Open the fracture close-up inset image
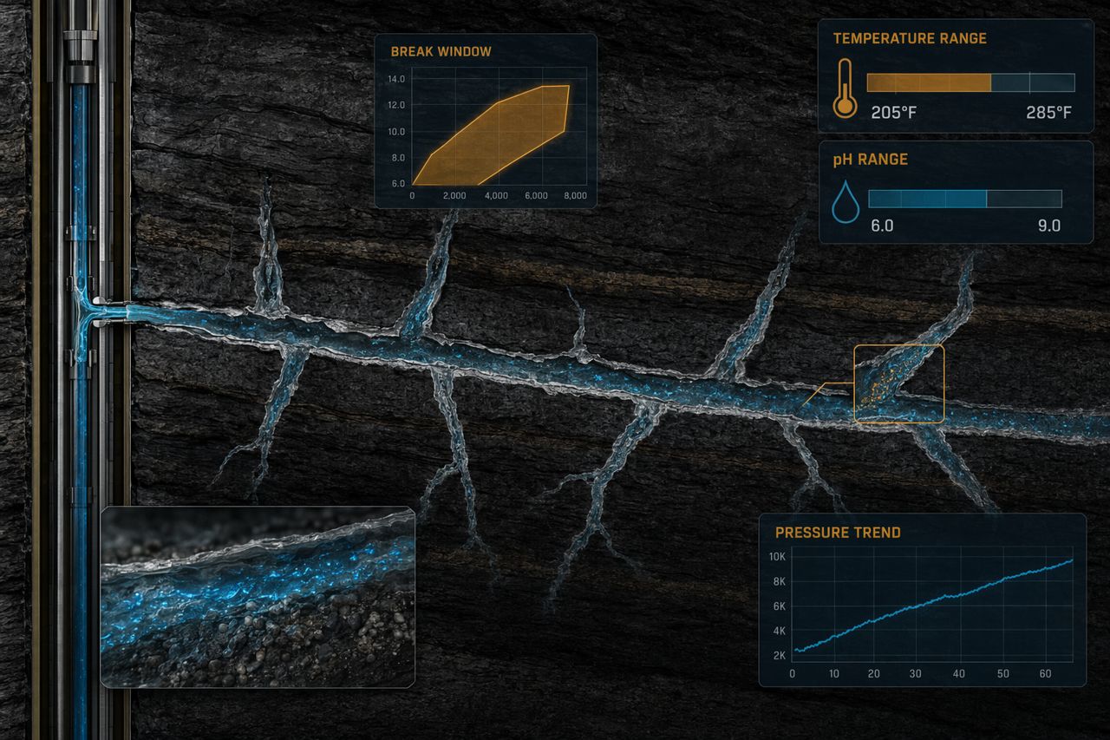The height and width of the screenshot is (740, 1110). [258, 597]
